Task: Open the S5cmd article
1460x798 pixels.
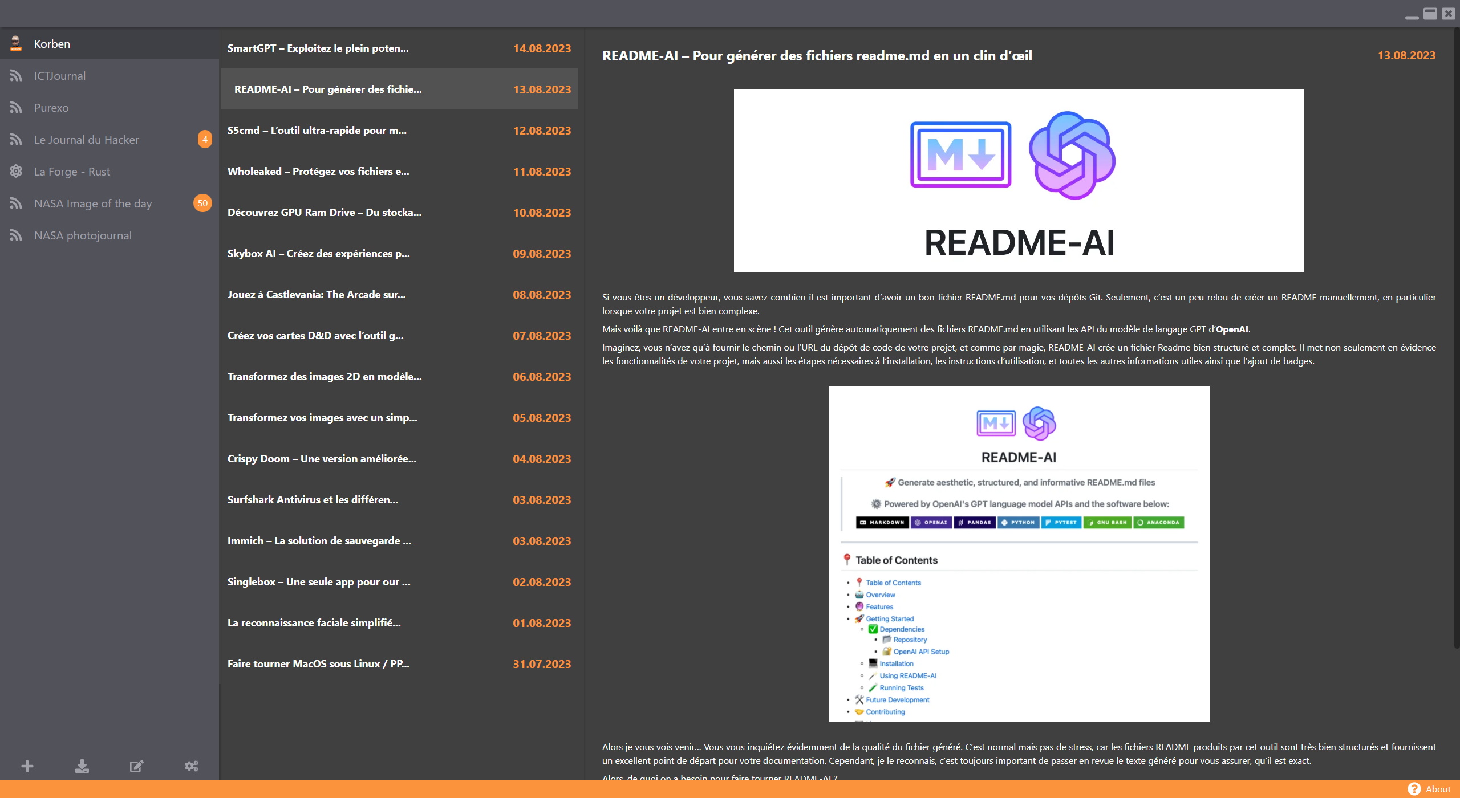Action: 399,131
